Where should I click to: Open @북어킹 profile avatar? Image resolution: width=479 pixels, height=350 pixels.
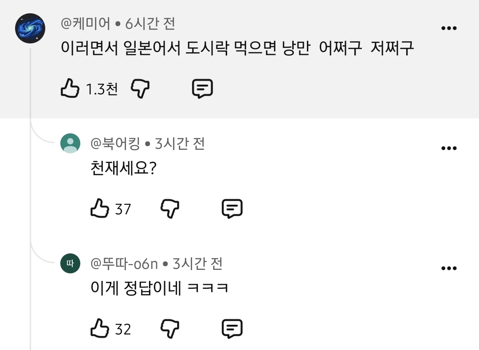[x=70, y=143]
